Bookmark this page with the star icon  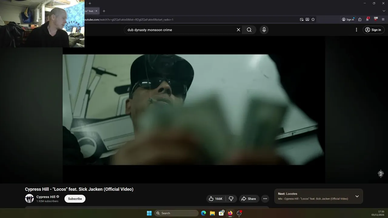point(313,19)
